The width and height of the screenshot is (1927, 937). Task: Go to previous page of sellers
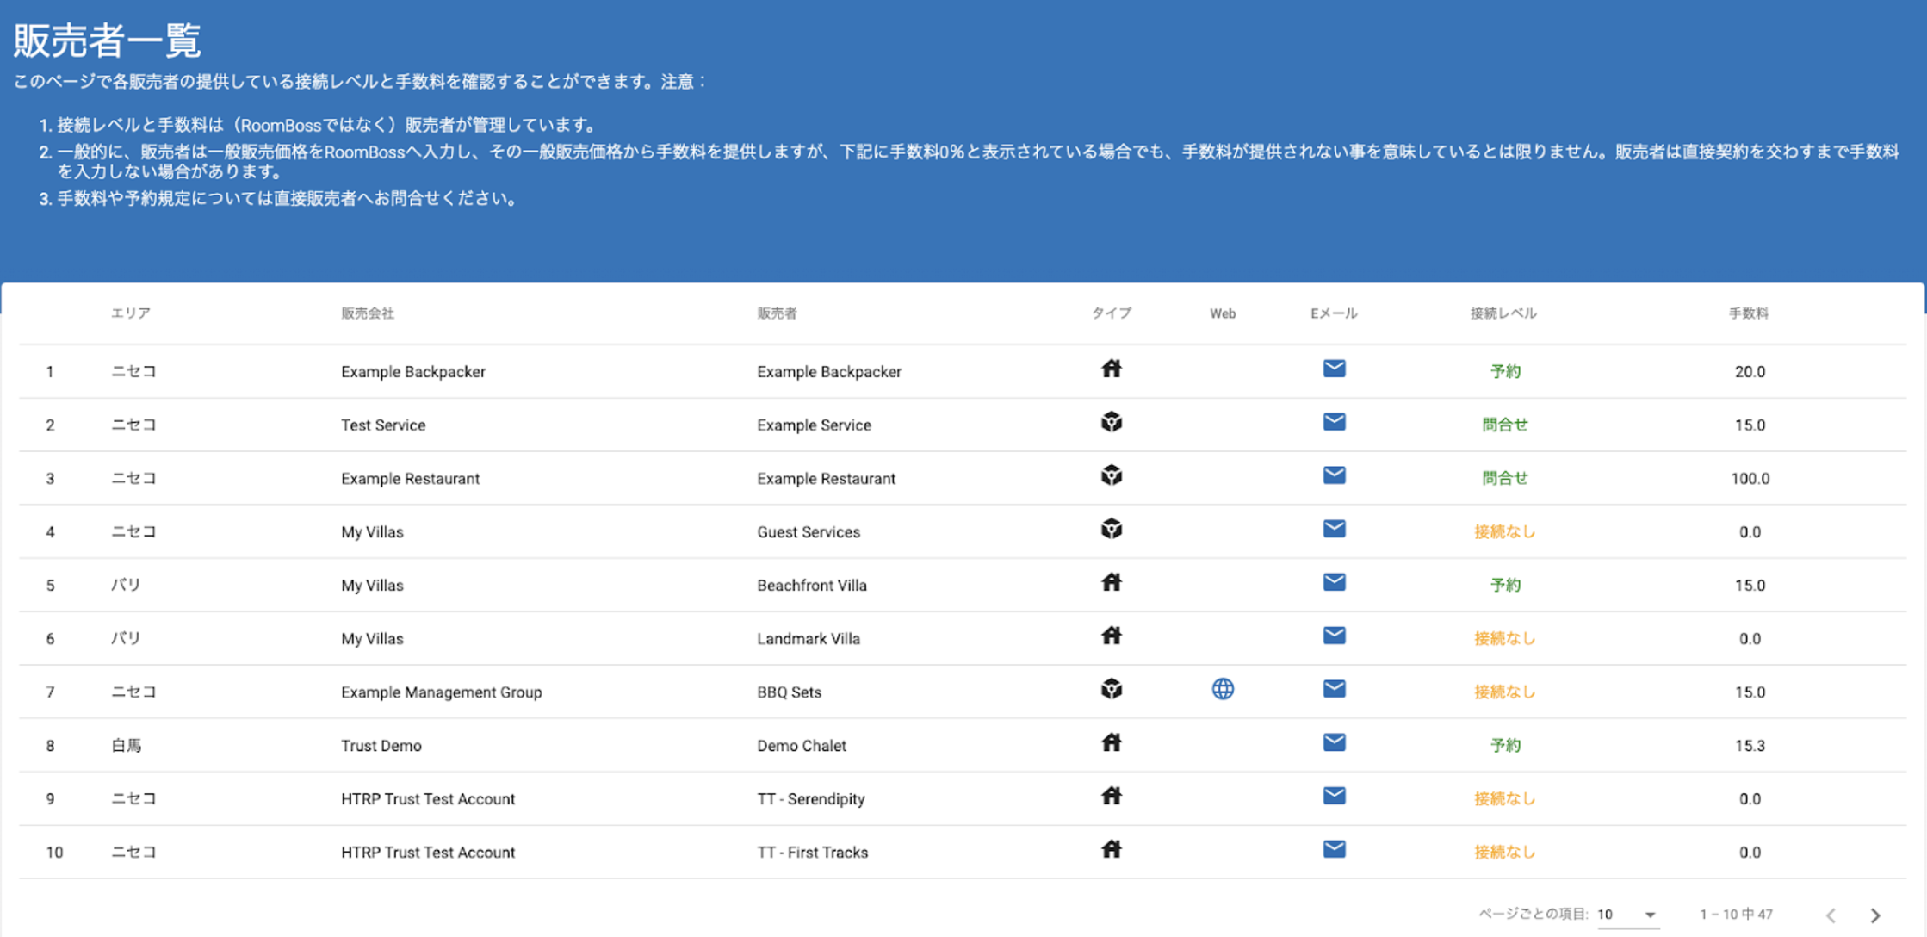click(x=1831, y=915)
